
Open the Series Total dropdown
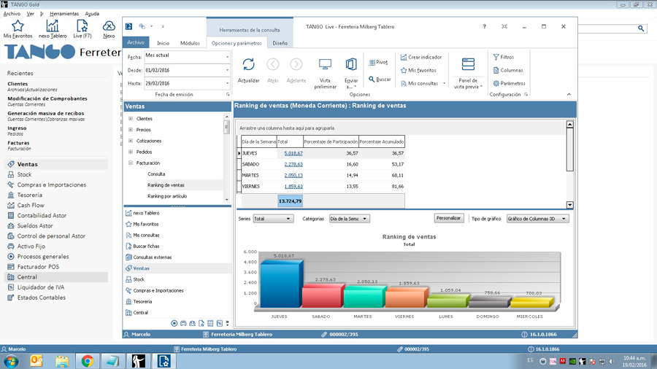pos(273,219)
